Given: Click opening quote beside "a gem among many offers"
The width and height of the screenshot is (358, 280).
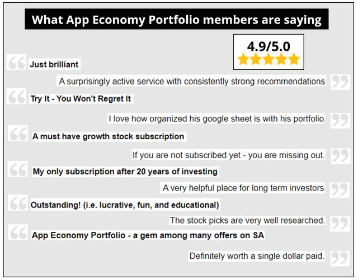Looking at the screenshot, I should (x=18, y=234).
